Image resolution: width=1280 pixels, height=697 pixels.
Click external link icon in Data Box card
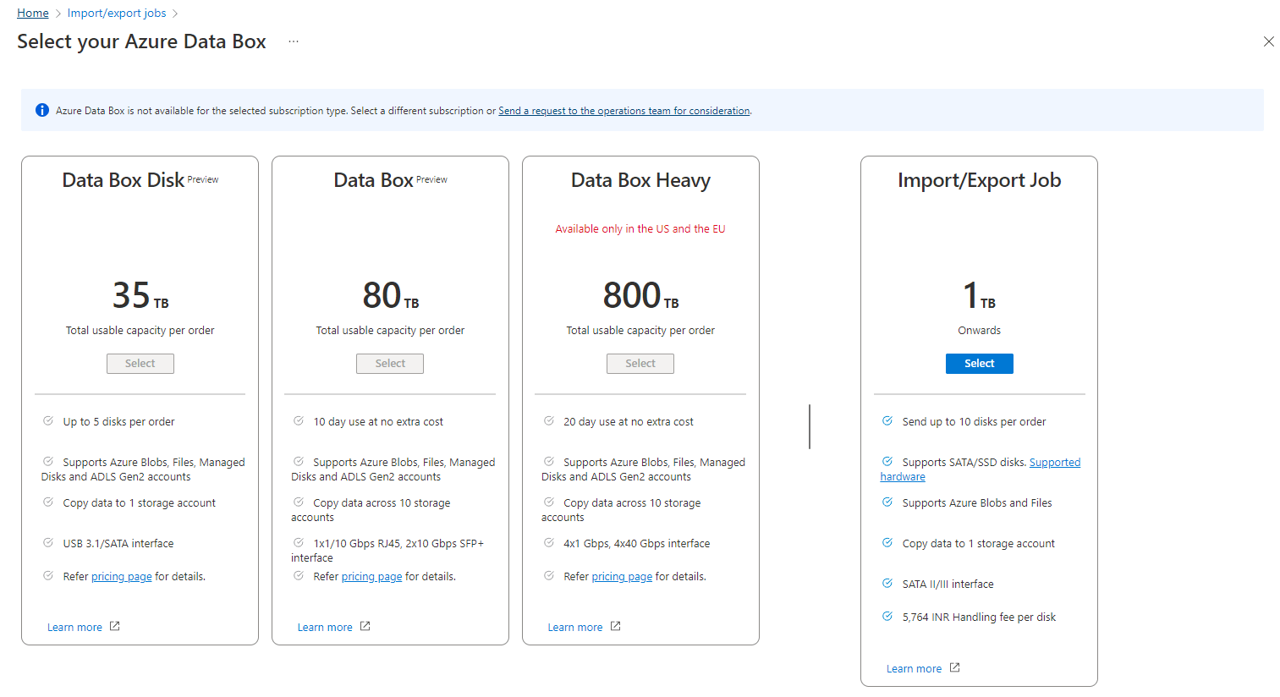coord(365,627)
